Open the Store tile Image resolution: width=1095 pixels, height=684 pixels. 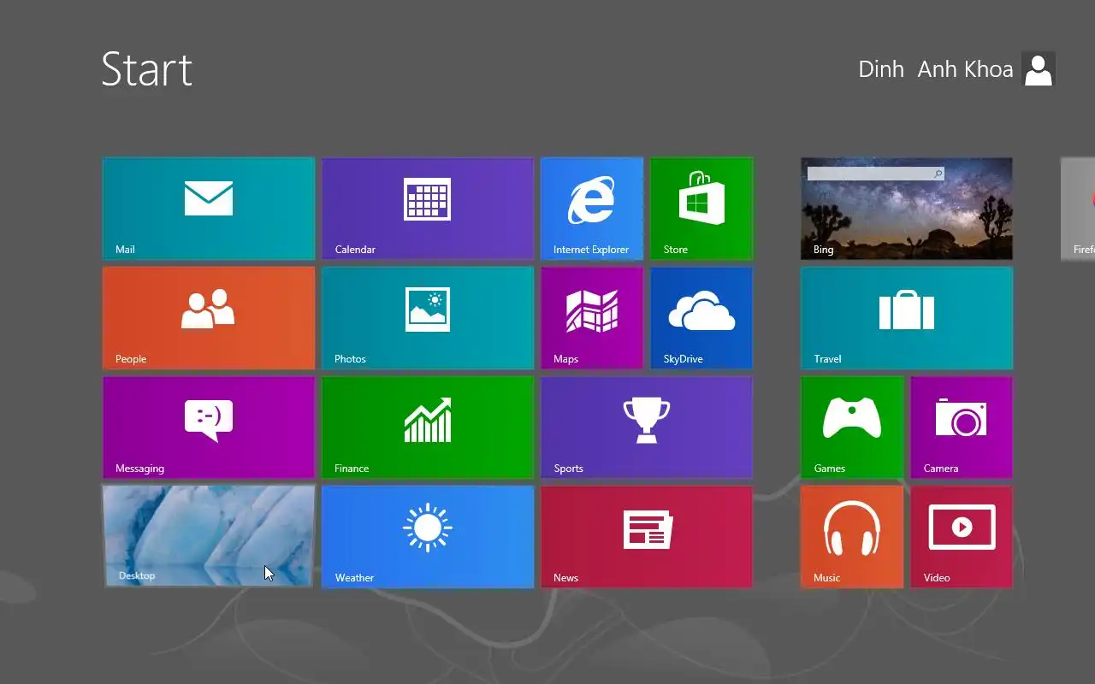(701, 209)
